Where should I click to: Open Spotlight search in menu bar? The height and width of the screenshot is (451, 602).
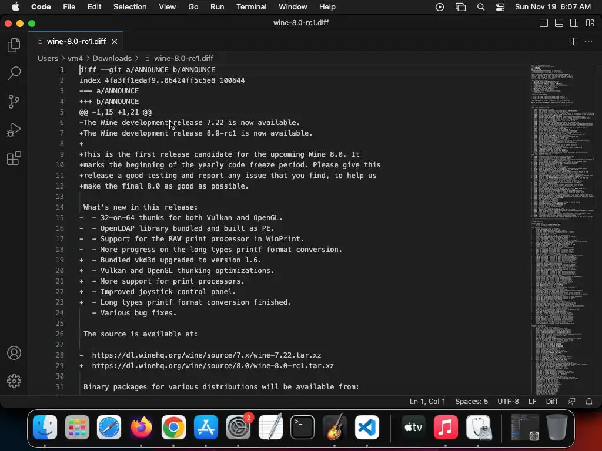tap(481, 7)
